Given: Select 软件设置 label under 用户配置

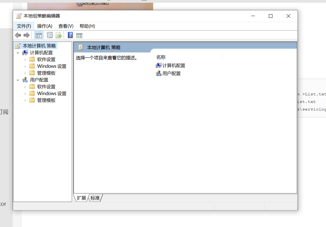Looking at the screenshot, I should (x=46, y=87).
